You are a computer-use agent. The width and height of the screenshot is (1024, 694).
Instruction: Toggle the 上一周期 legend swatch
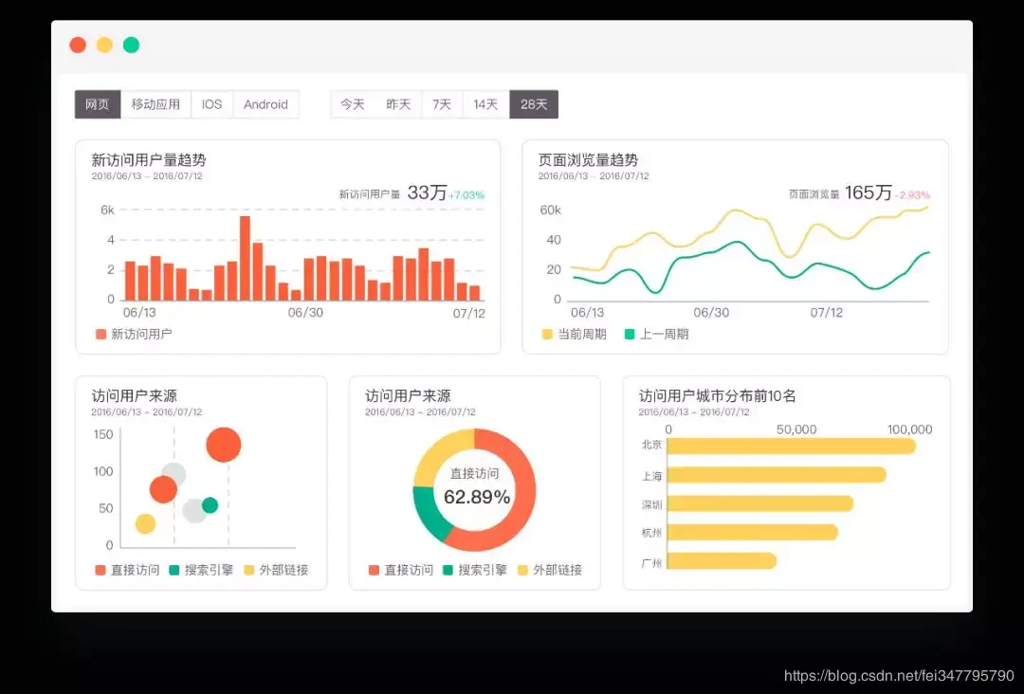point(630,335)
